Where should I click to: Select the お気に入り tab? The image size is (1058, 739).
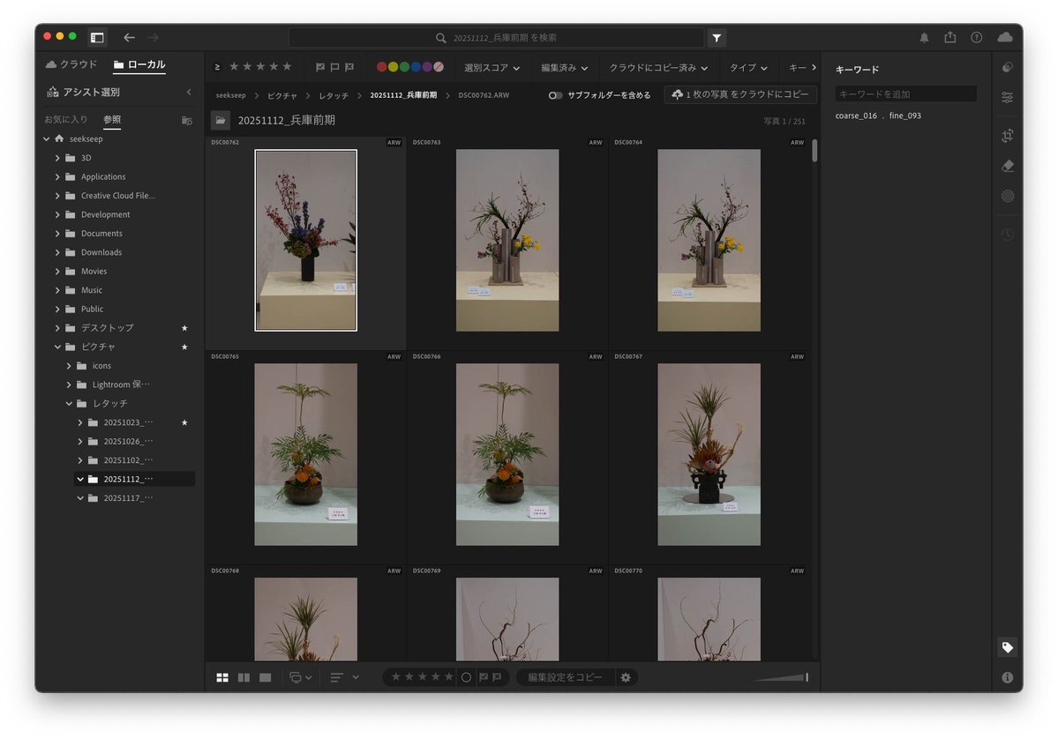coord(66,119)
